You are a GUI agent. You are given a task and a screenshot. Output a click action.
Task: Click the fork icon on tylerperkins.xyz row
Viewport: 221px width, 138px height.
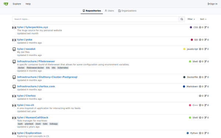(206, 27)
